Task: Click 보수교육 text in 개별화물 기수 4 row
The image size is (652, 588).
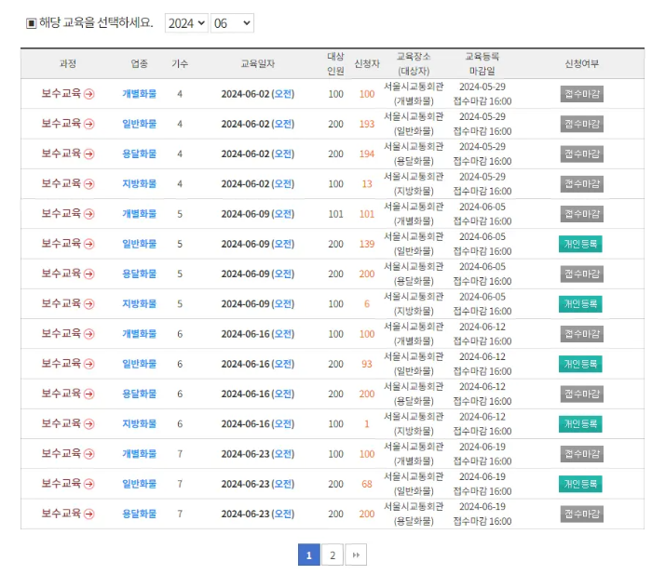Action: tap(61, 93)
